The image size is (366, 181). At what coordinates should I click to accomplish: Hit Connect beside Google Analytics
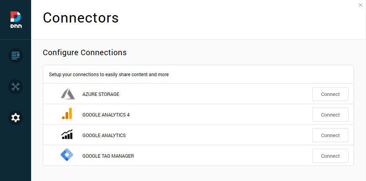330,135
